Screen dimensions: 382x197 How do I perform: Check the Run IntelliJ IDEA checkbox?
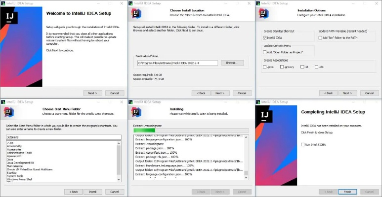click(x=303, y=144)
